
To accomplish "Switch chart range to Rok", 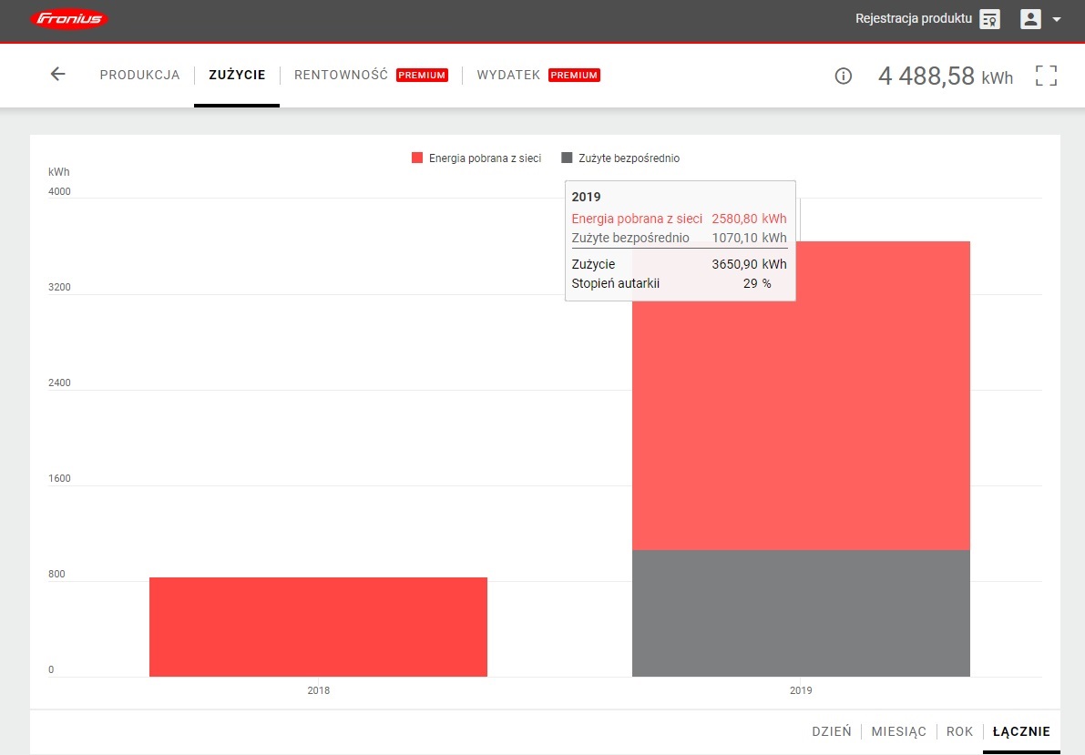I will [959, 731].
